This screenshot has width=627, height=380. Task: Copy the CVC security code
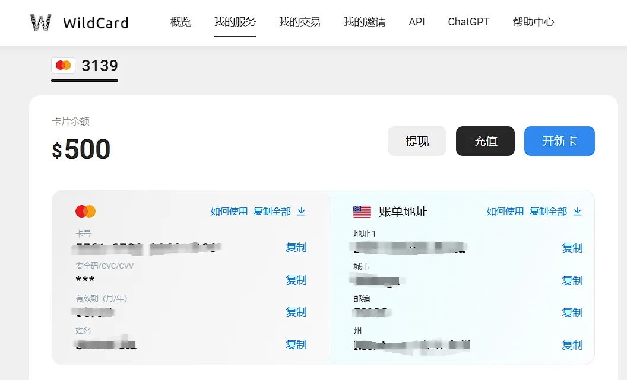click(x=296, y=280)
